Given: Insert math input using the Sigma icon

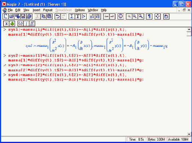Looking at the screenshot, I should point(72,17).
